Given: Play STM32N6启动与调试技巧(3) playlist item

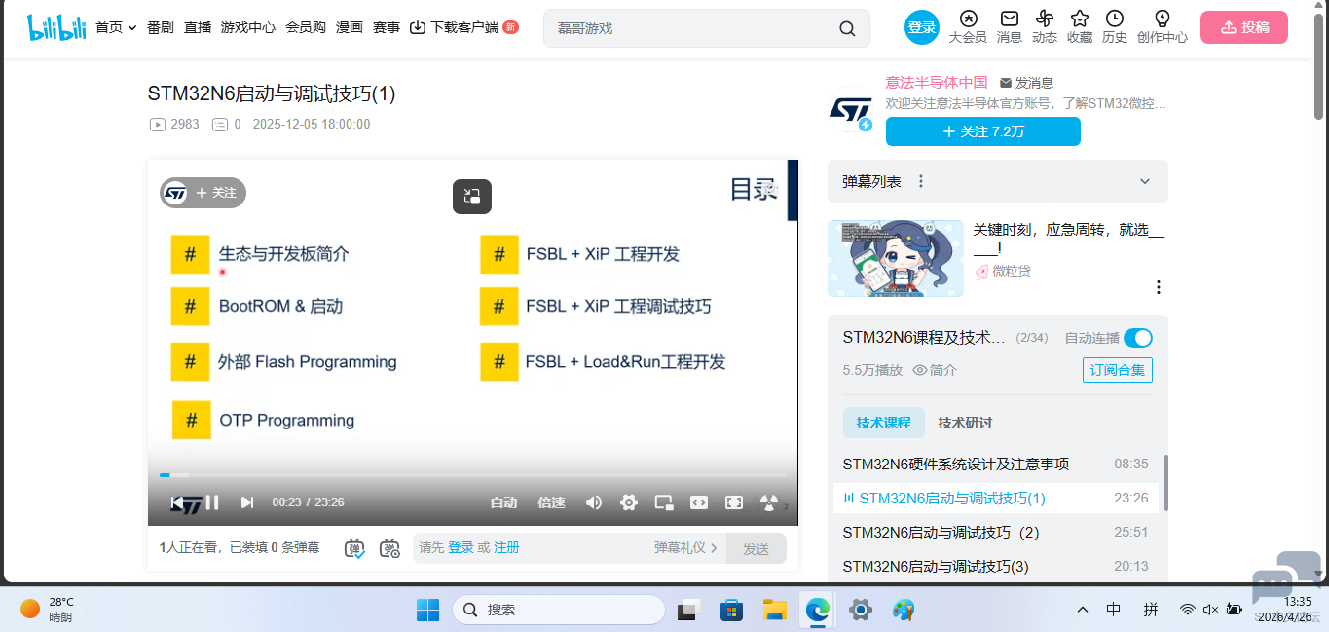Looking at the screenshot, I should pyautogui.click(x=996, y=566).
